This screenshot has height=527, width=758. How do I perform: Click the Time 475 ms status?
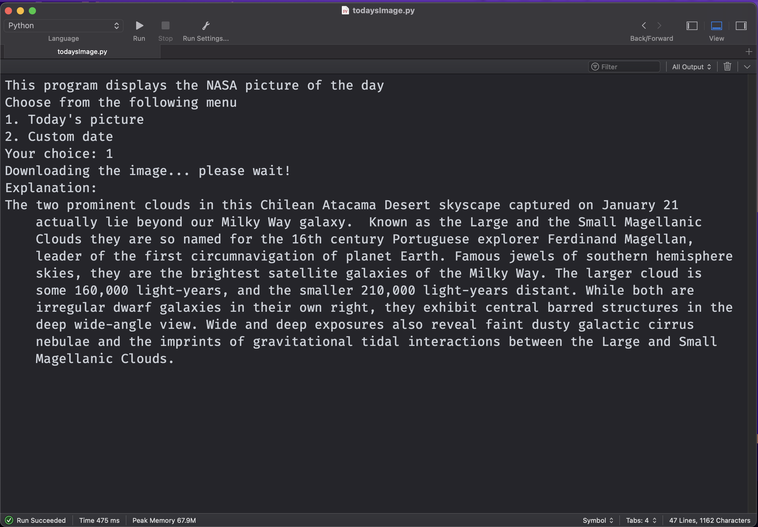point(99,520)
